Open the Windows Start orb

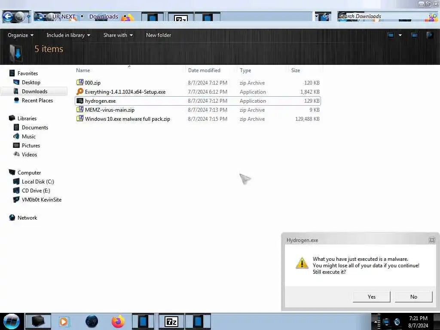[12, 321]
